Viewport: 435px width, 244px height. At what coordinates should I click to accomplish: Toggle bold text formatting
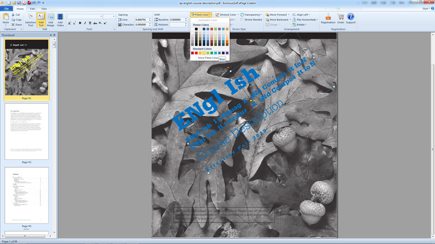pyautogui.click(x=80, y=23)
